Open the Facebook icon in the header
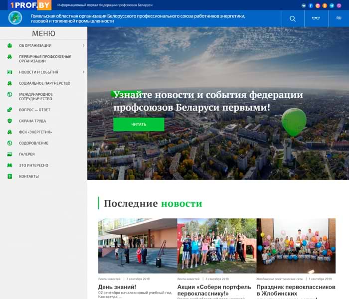The height and width of the screenshot is (299, 349). (x=311, y=6)
